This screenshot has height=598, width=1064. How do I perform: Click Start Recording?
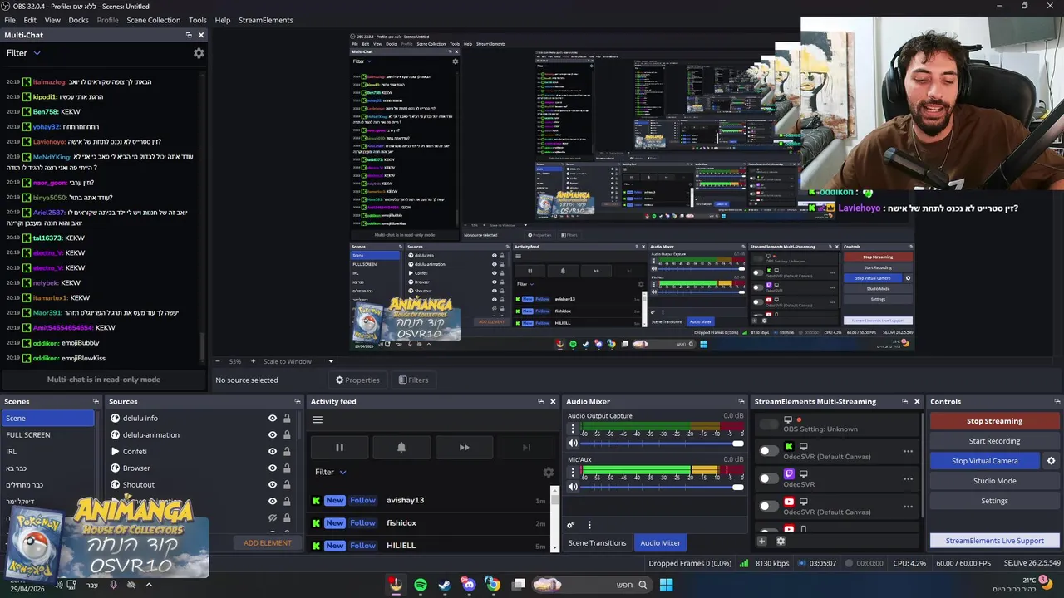click(994, 441)
